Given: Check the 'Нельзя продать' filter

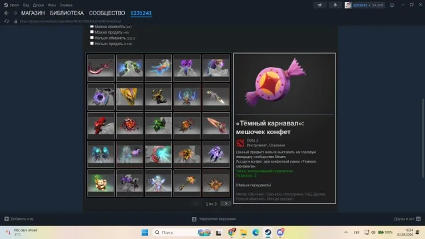Looking at the screenshot, I should [92, 43].
